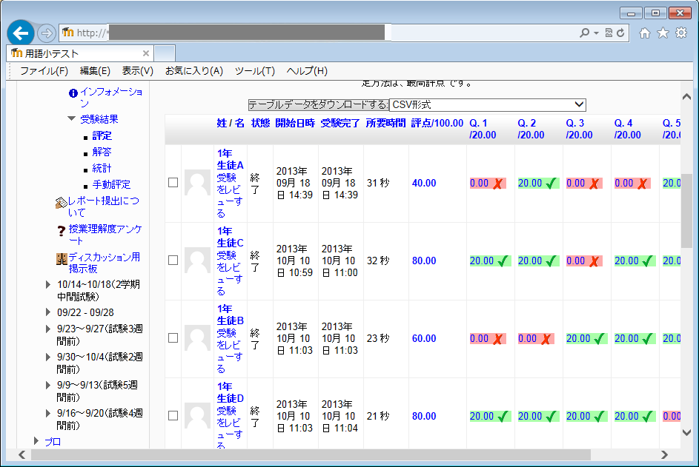Expand 9/16～9/20(試験4週間前) section
The width and height of the screenshot is (699, 467).
tap(48, 413)
